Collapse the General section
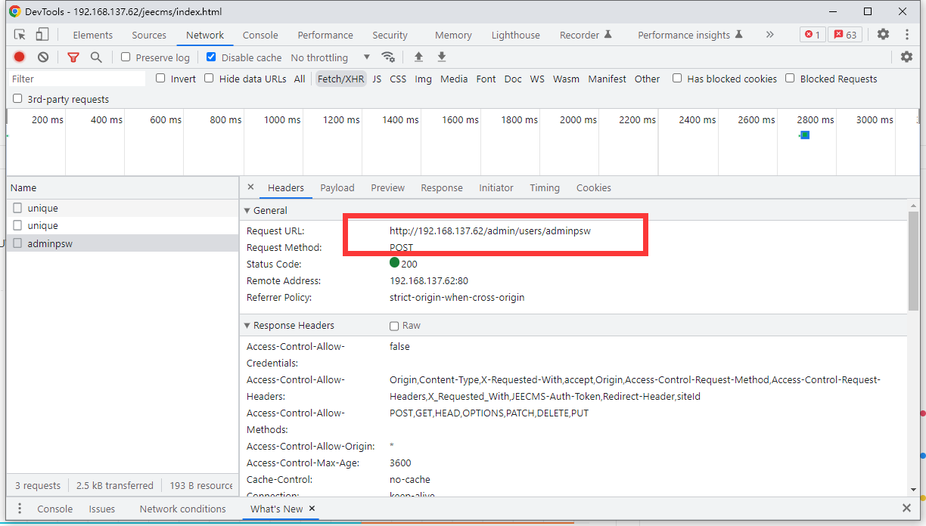The image size is (926, 526). [247, 210]
